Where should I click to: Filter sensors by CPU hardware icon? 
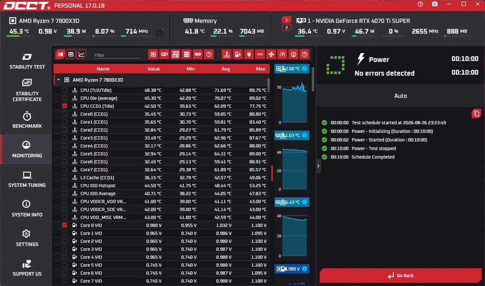153,54
